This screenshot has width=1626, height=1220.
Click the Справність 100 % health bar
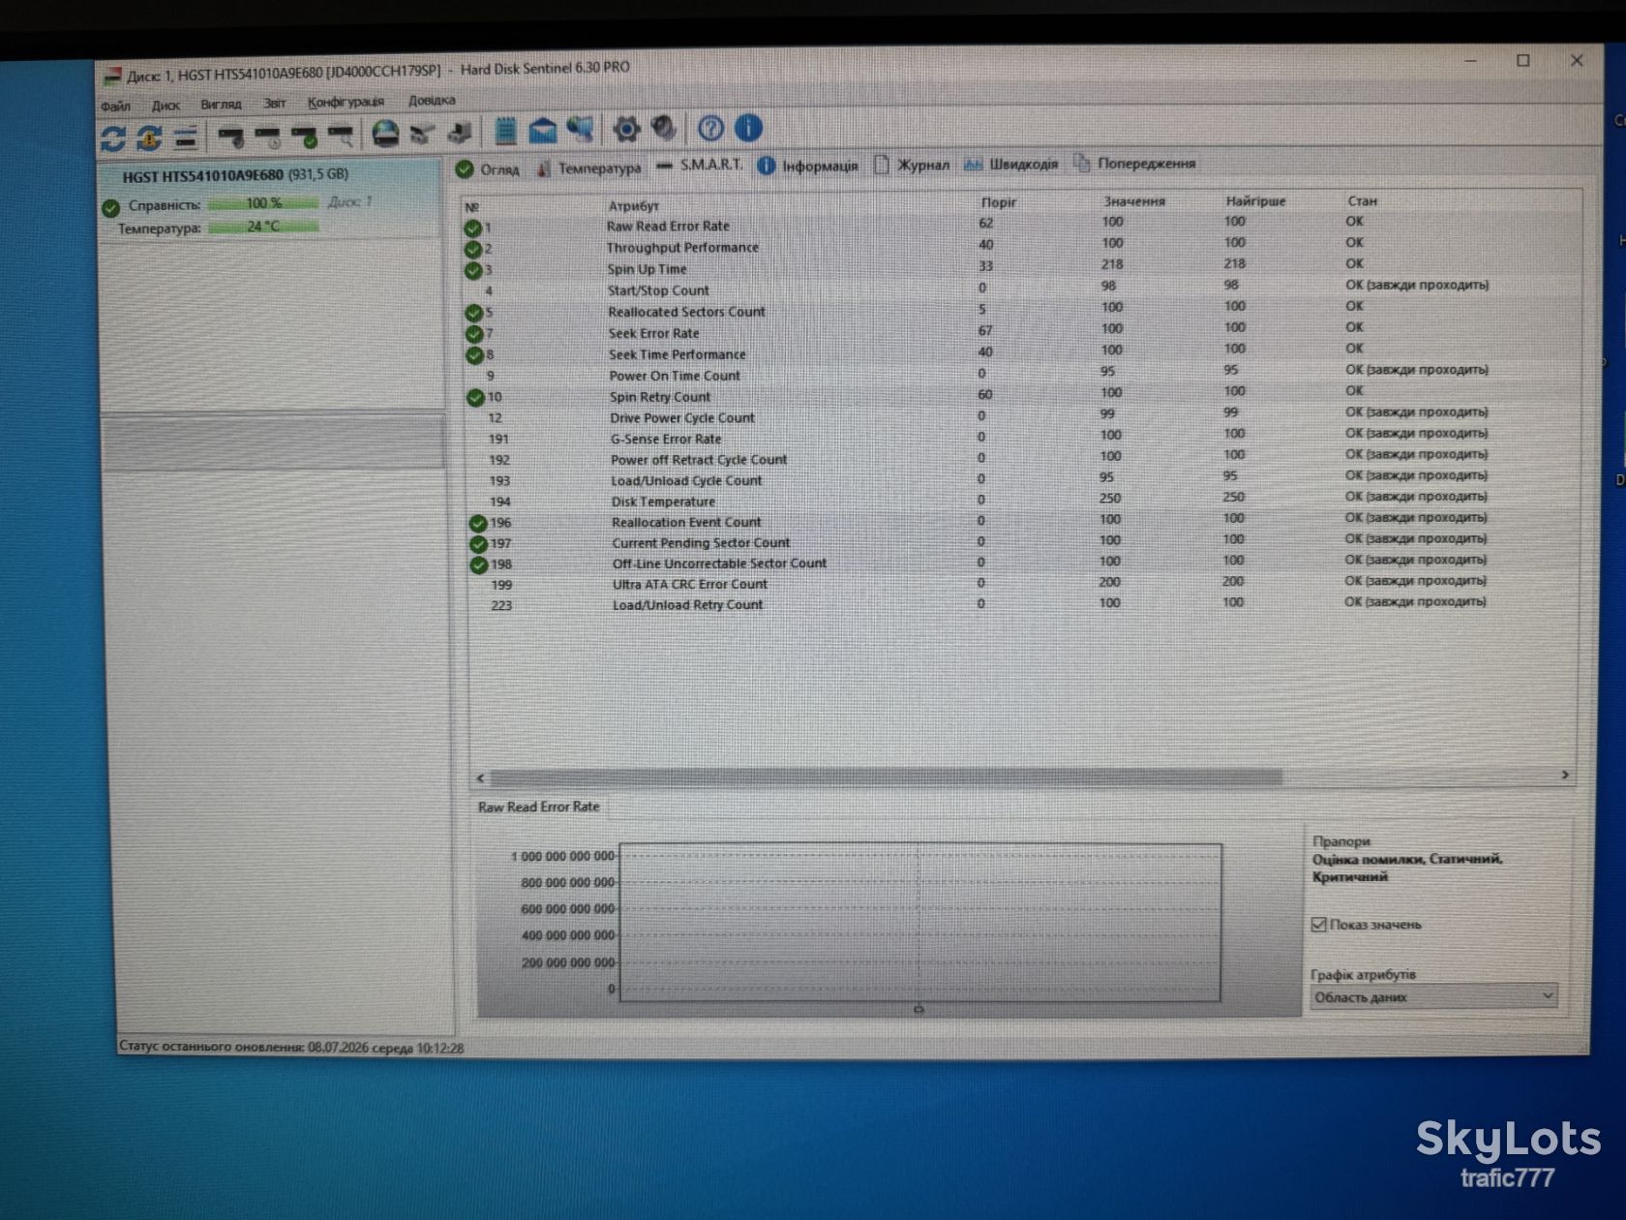tap(263, 203)
